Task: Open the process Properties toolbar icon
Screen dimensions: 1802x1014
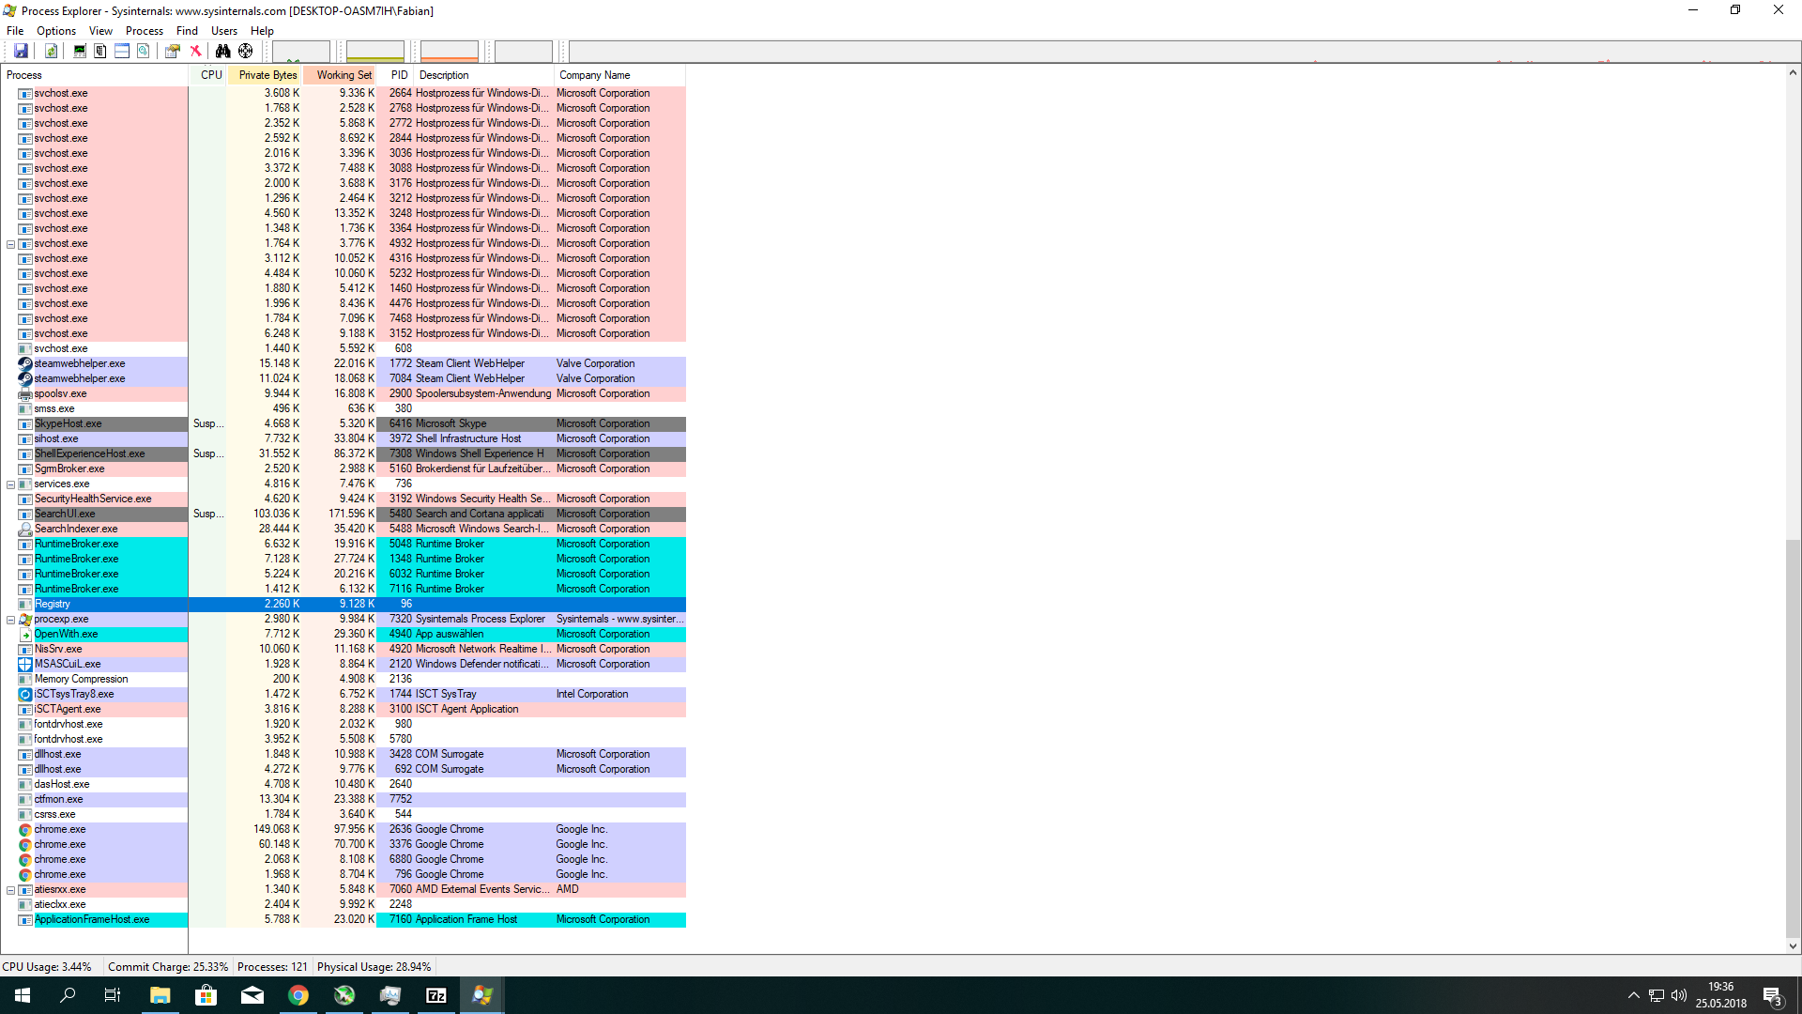Action: tap(173, 51)
